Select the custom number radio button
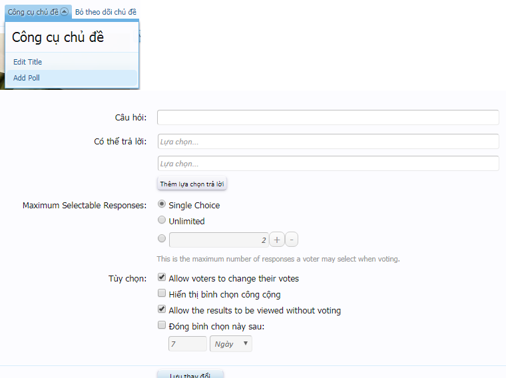 [162, 238]
